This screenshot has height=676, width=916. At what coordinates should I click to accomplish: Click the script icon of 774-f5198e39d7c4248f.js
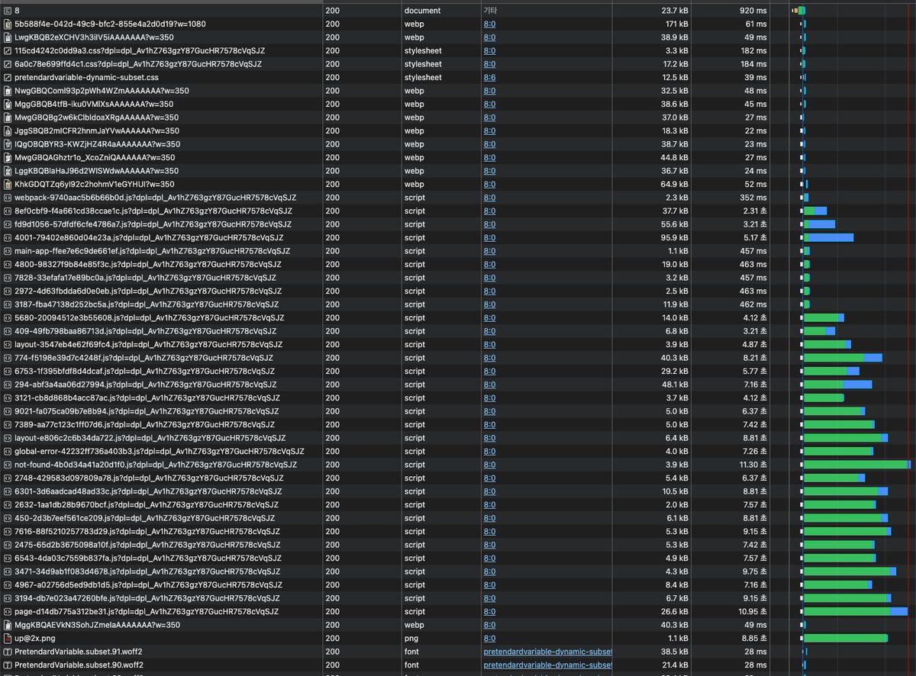click(8, 358)
